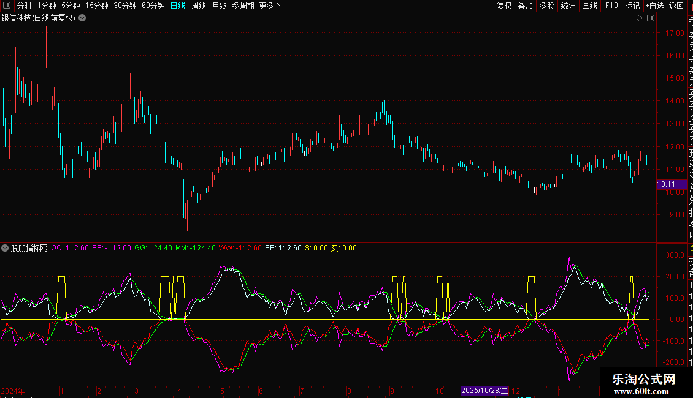
Task: Click the month 12 marker on the time axis
Action: click(x=516, y=391)
